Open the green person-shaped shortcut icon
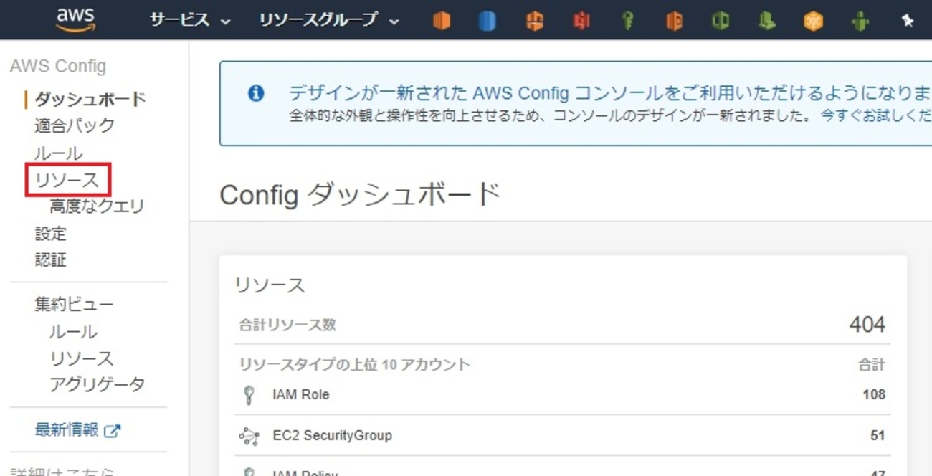The image size is (932, 476). [860, 22]
